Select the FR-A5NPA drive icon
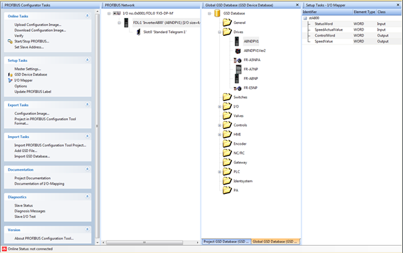Image resolution: width=403 pixels, height=253 pixels. click(238, 60)
